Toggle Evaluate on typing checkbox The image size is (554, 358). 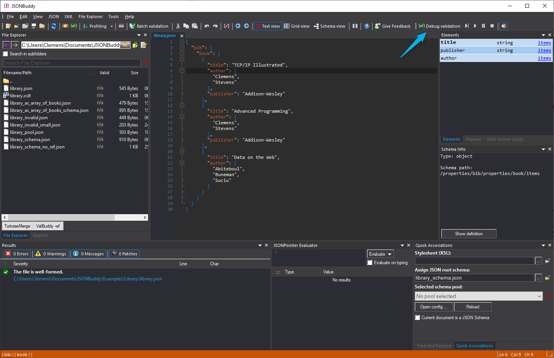tap(370, 263)
